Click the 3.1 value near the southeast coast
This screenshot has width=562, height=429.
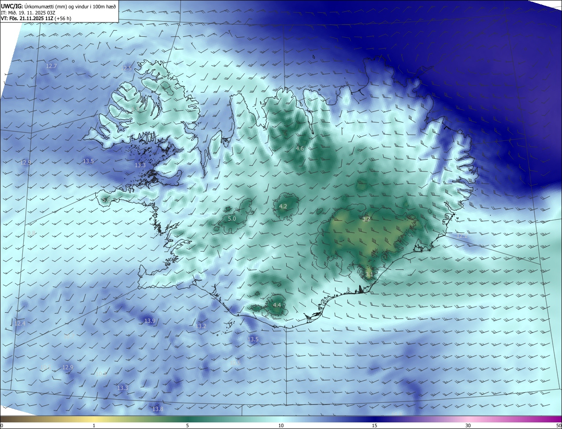click(369, 275)
